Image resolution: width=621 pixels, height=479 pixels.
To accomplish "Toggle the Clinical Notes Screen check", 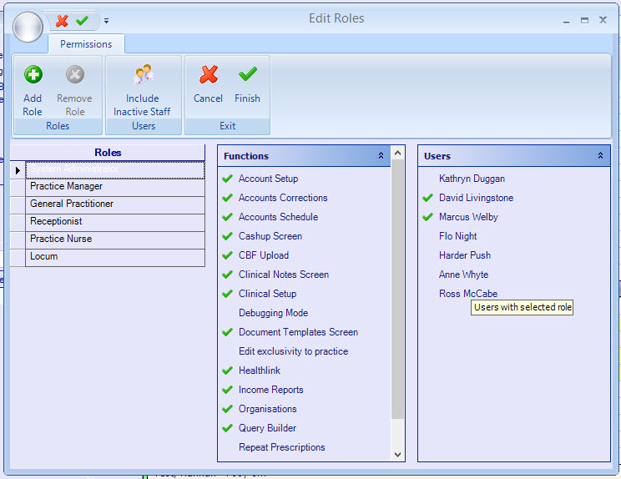I will click(227, 275).
